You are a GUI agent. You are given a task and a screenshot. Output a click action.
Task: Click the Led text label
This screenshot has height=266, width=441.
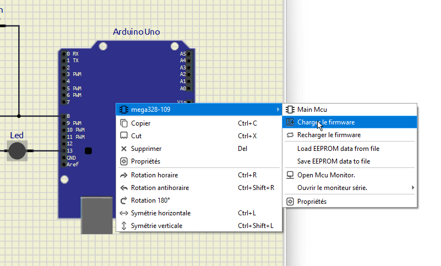point(17,135)
